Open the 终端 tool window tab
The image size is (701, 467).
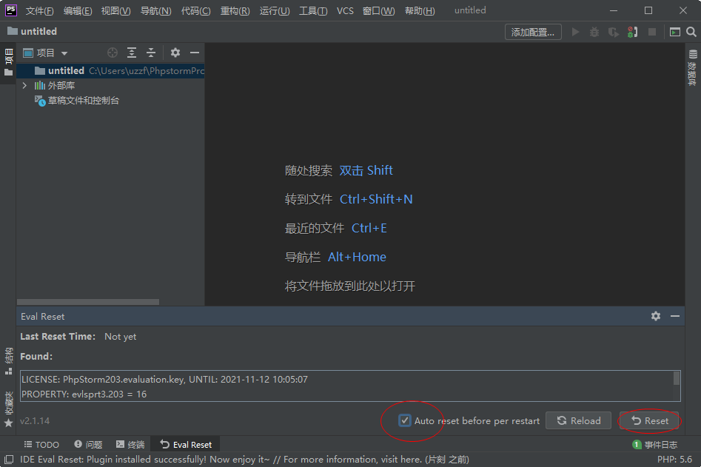point(130,445)
